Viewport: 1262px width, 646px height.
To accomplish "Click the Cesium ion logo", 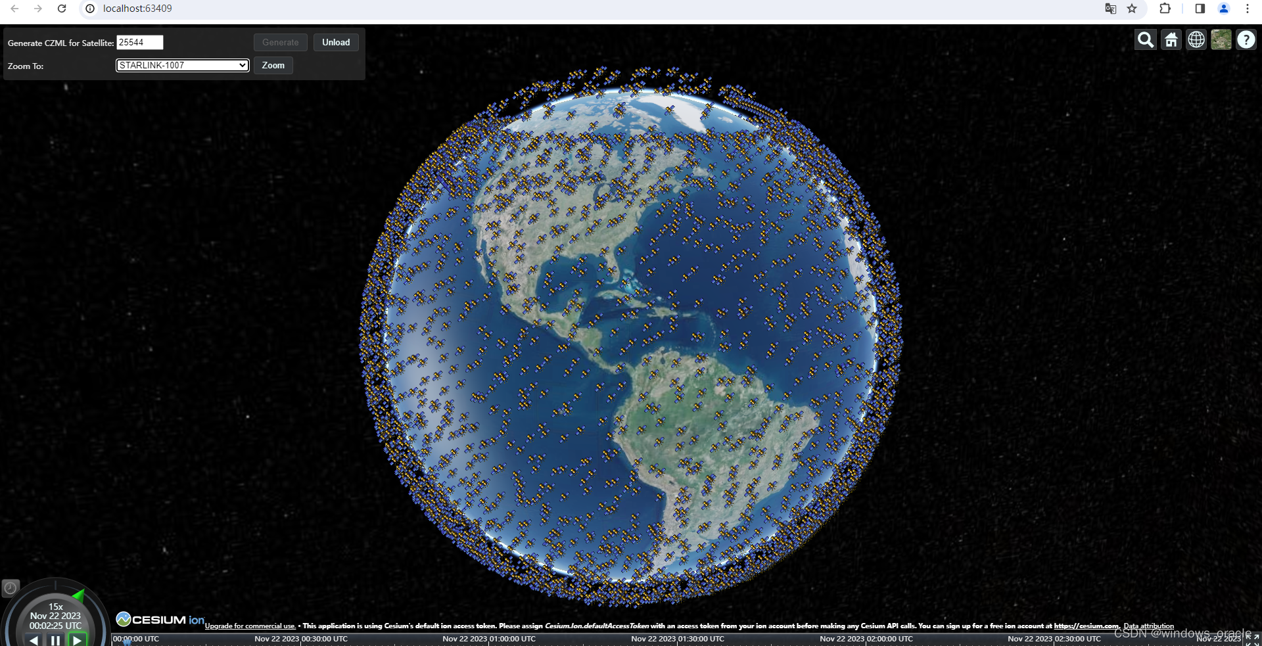I will pyautogui.click(x=160, y=620).
